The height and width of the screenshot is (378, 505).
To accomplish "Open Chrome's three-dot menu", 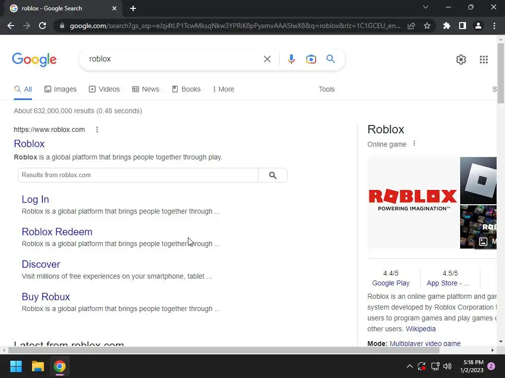I will coord(494,26).
